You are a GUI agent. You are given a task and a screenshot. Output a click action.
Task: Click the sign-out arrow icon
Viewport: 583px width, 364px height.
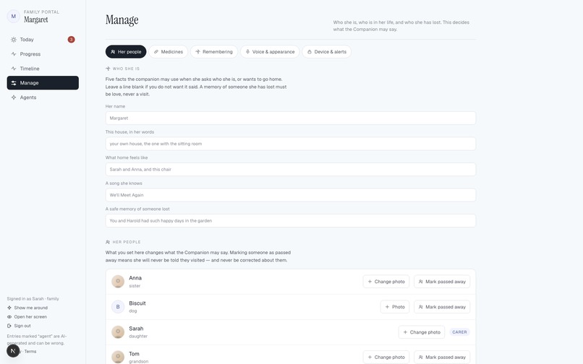(9, 326)
